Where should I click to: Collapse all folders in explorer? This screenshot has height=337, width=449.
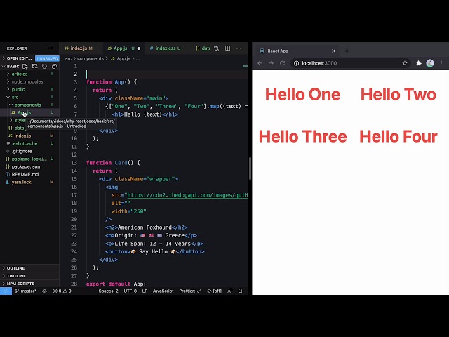(x=54, y=66)
